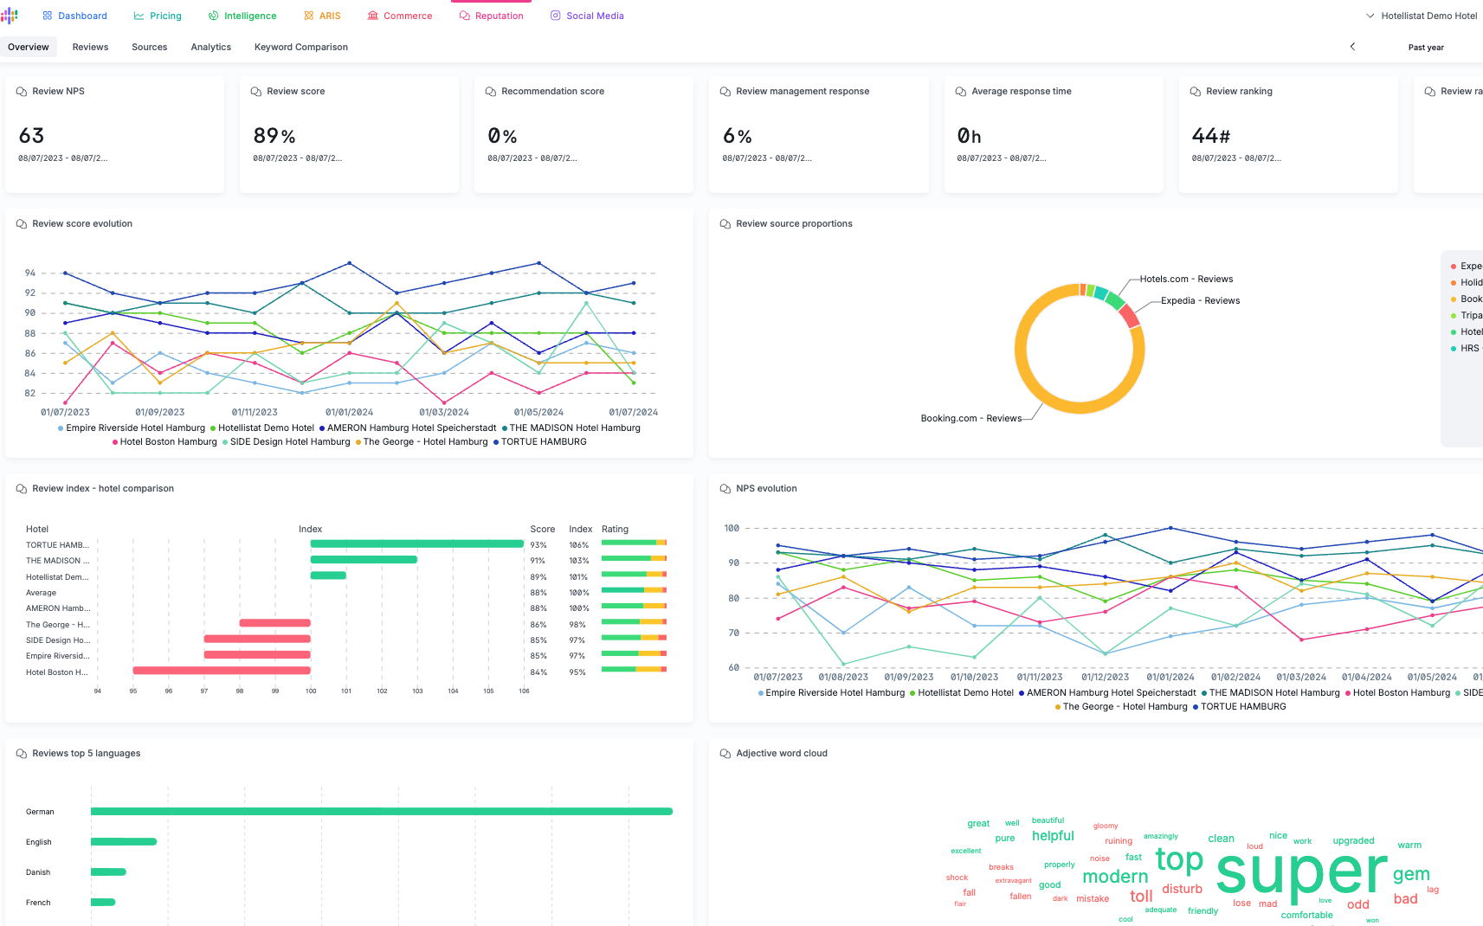
Task: Open Dashboard via its grid icon
Action: [48, 16]
